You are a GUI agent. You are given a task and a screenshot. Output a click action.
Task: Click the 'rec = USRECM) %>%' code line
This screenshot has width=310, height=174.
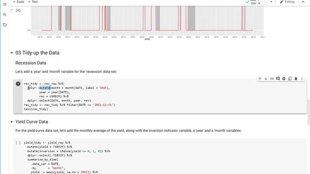(54, 97)
